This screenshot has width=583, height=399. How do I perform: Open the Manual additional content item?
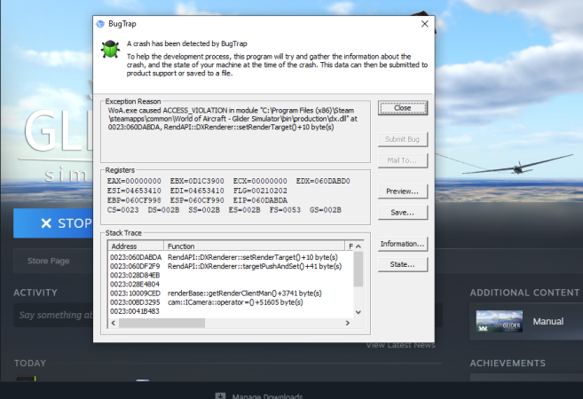pos(526,321)
